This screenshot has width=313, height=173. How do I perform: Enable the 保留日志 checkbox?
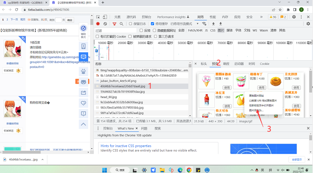[130, 24]
